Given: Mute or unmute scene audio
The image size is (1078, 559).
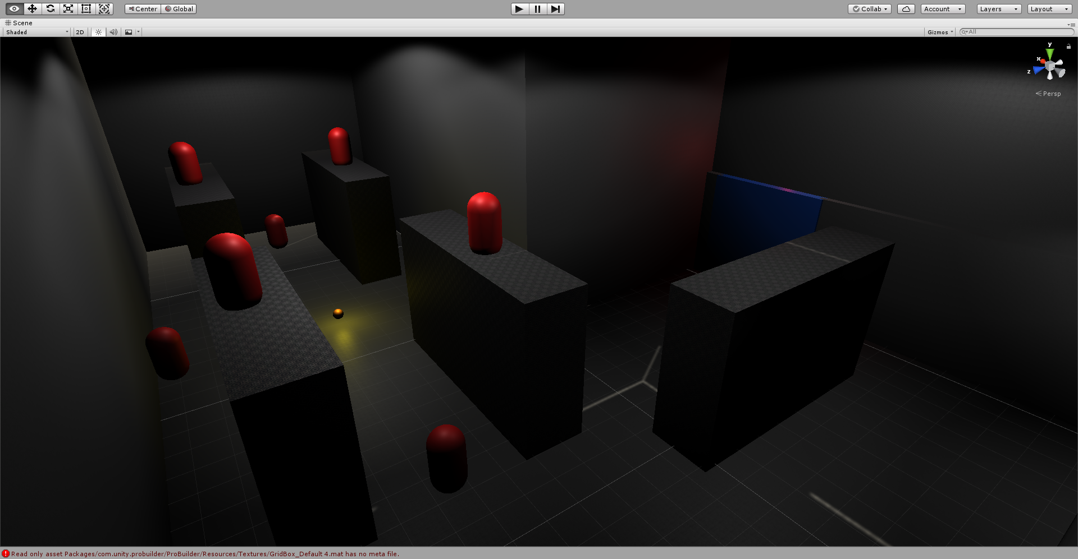Looking at the screenshot, I should point(113,32).
